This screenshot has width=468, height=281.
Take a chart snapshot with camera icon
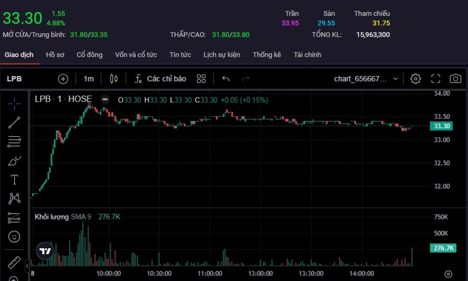point(455,79)
